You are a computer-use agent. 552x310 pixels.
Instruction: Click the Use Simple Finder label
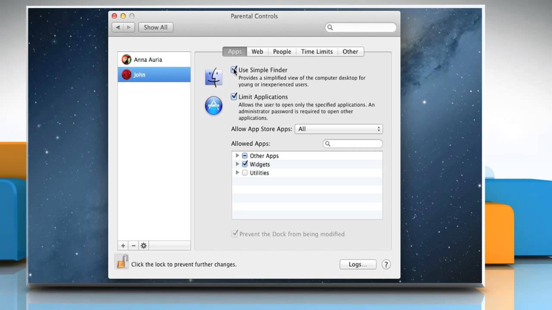(263, 70)
